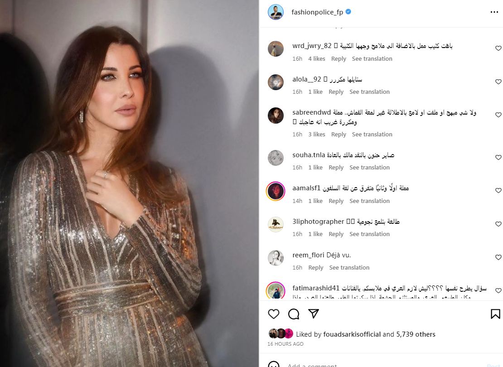Share the post via the paper plane icon
The image size is (503, 367).
tap(314, 314)
